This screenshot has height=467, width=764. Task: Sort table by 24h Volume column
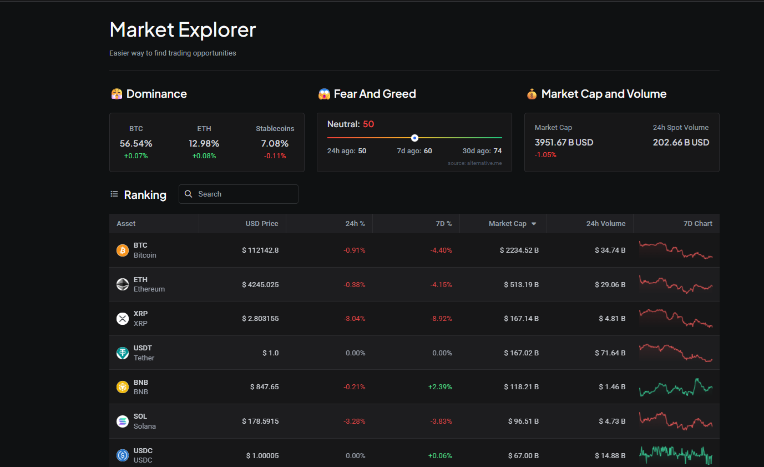pos(590,223)
